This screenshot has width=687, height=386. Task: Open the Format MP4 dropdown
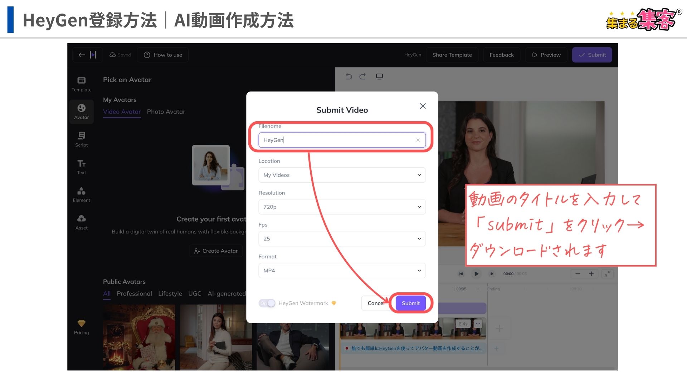click(342, 271)
